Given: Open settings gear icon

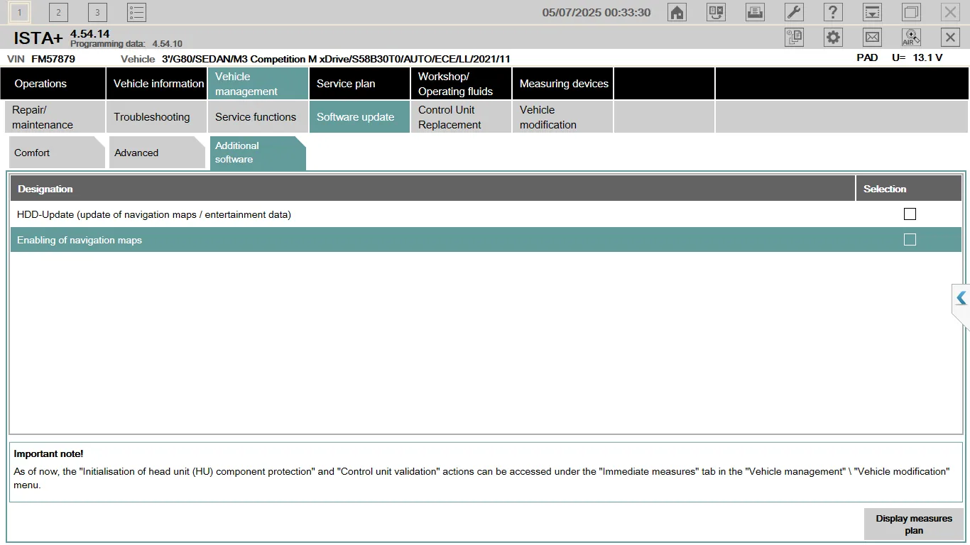Looking at the screenshot, I should [x=833, y=38].
